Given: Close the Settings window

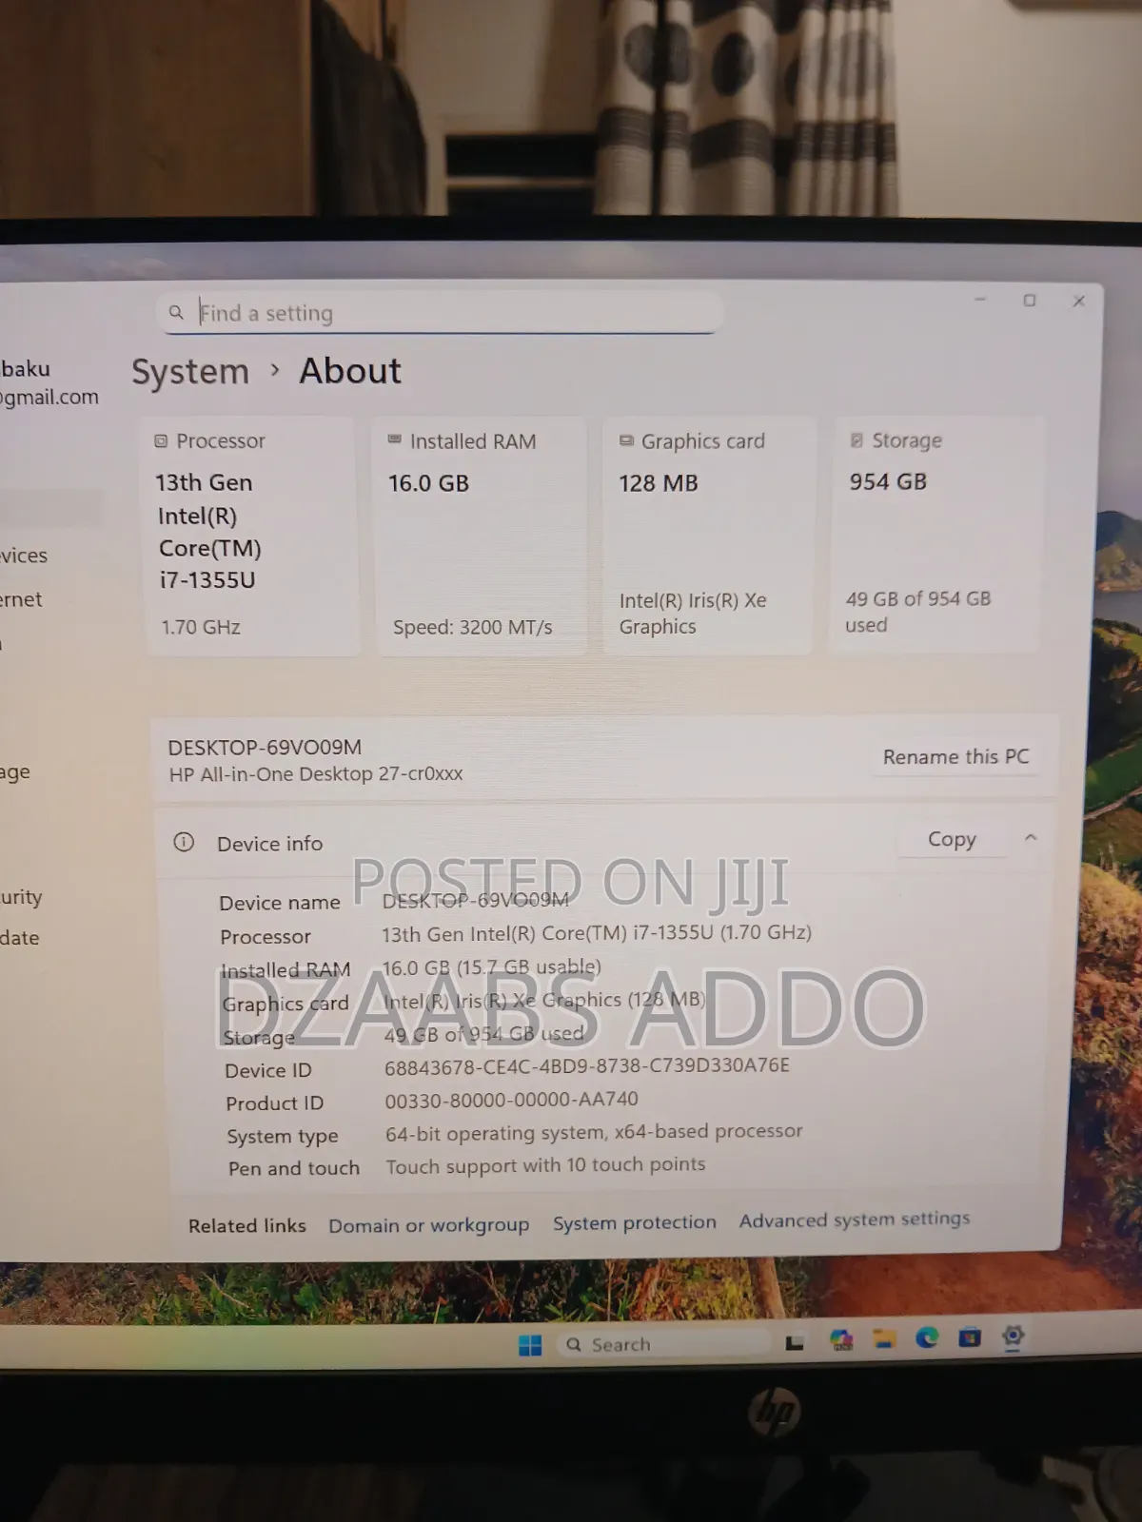Looking at the screenshot, I should [x=1078, y=301].
